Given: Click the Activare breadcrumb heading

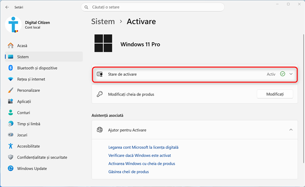Looking at the screenshot, I should click(141, 21).
